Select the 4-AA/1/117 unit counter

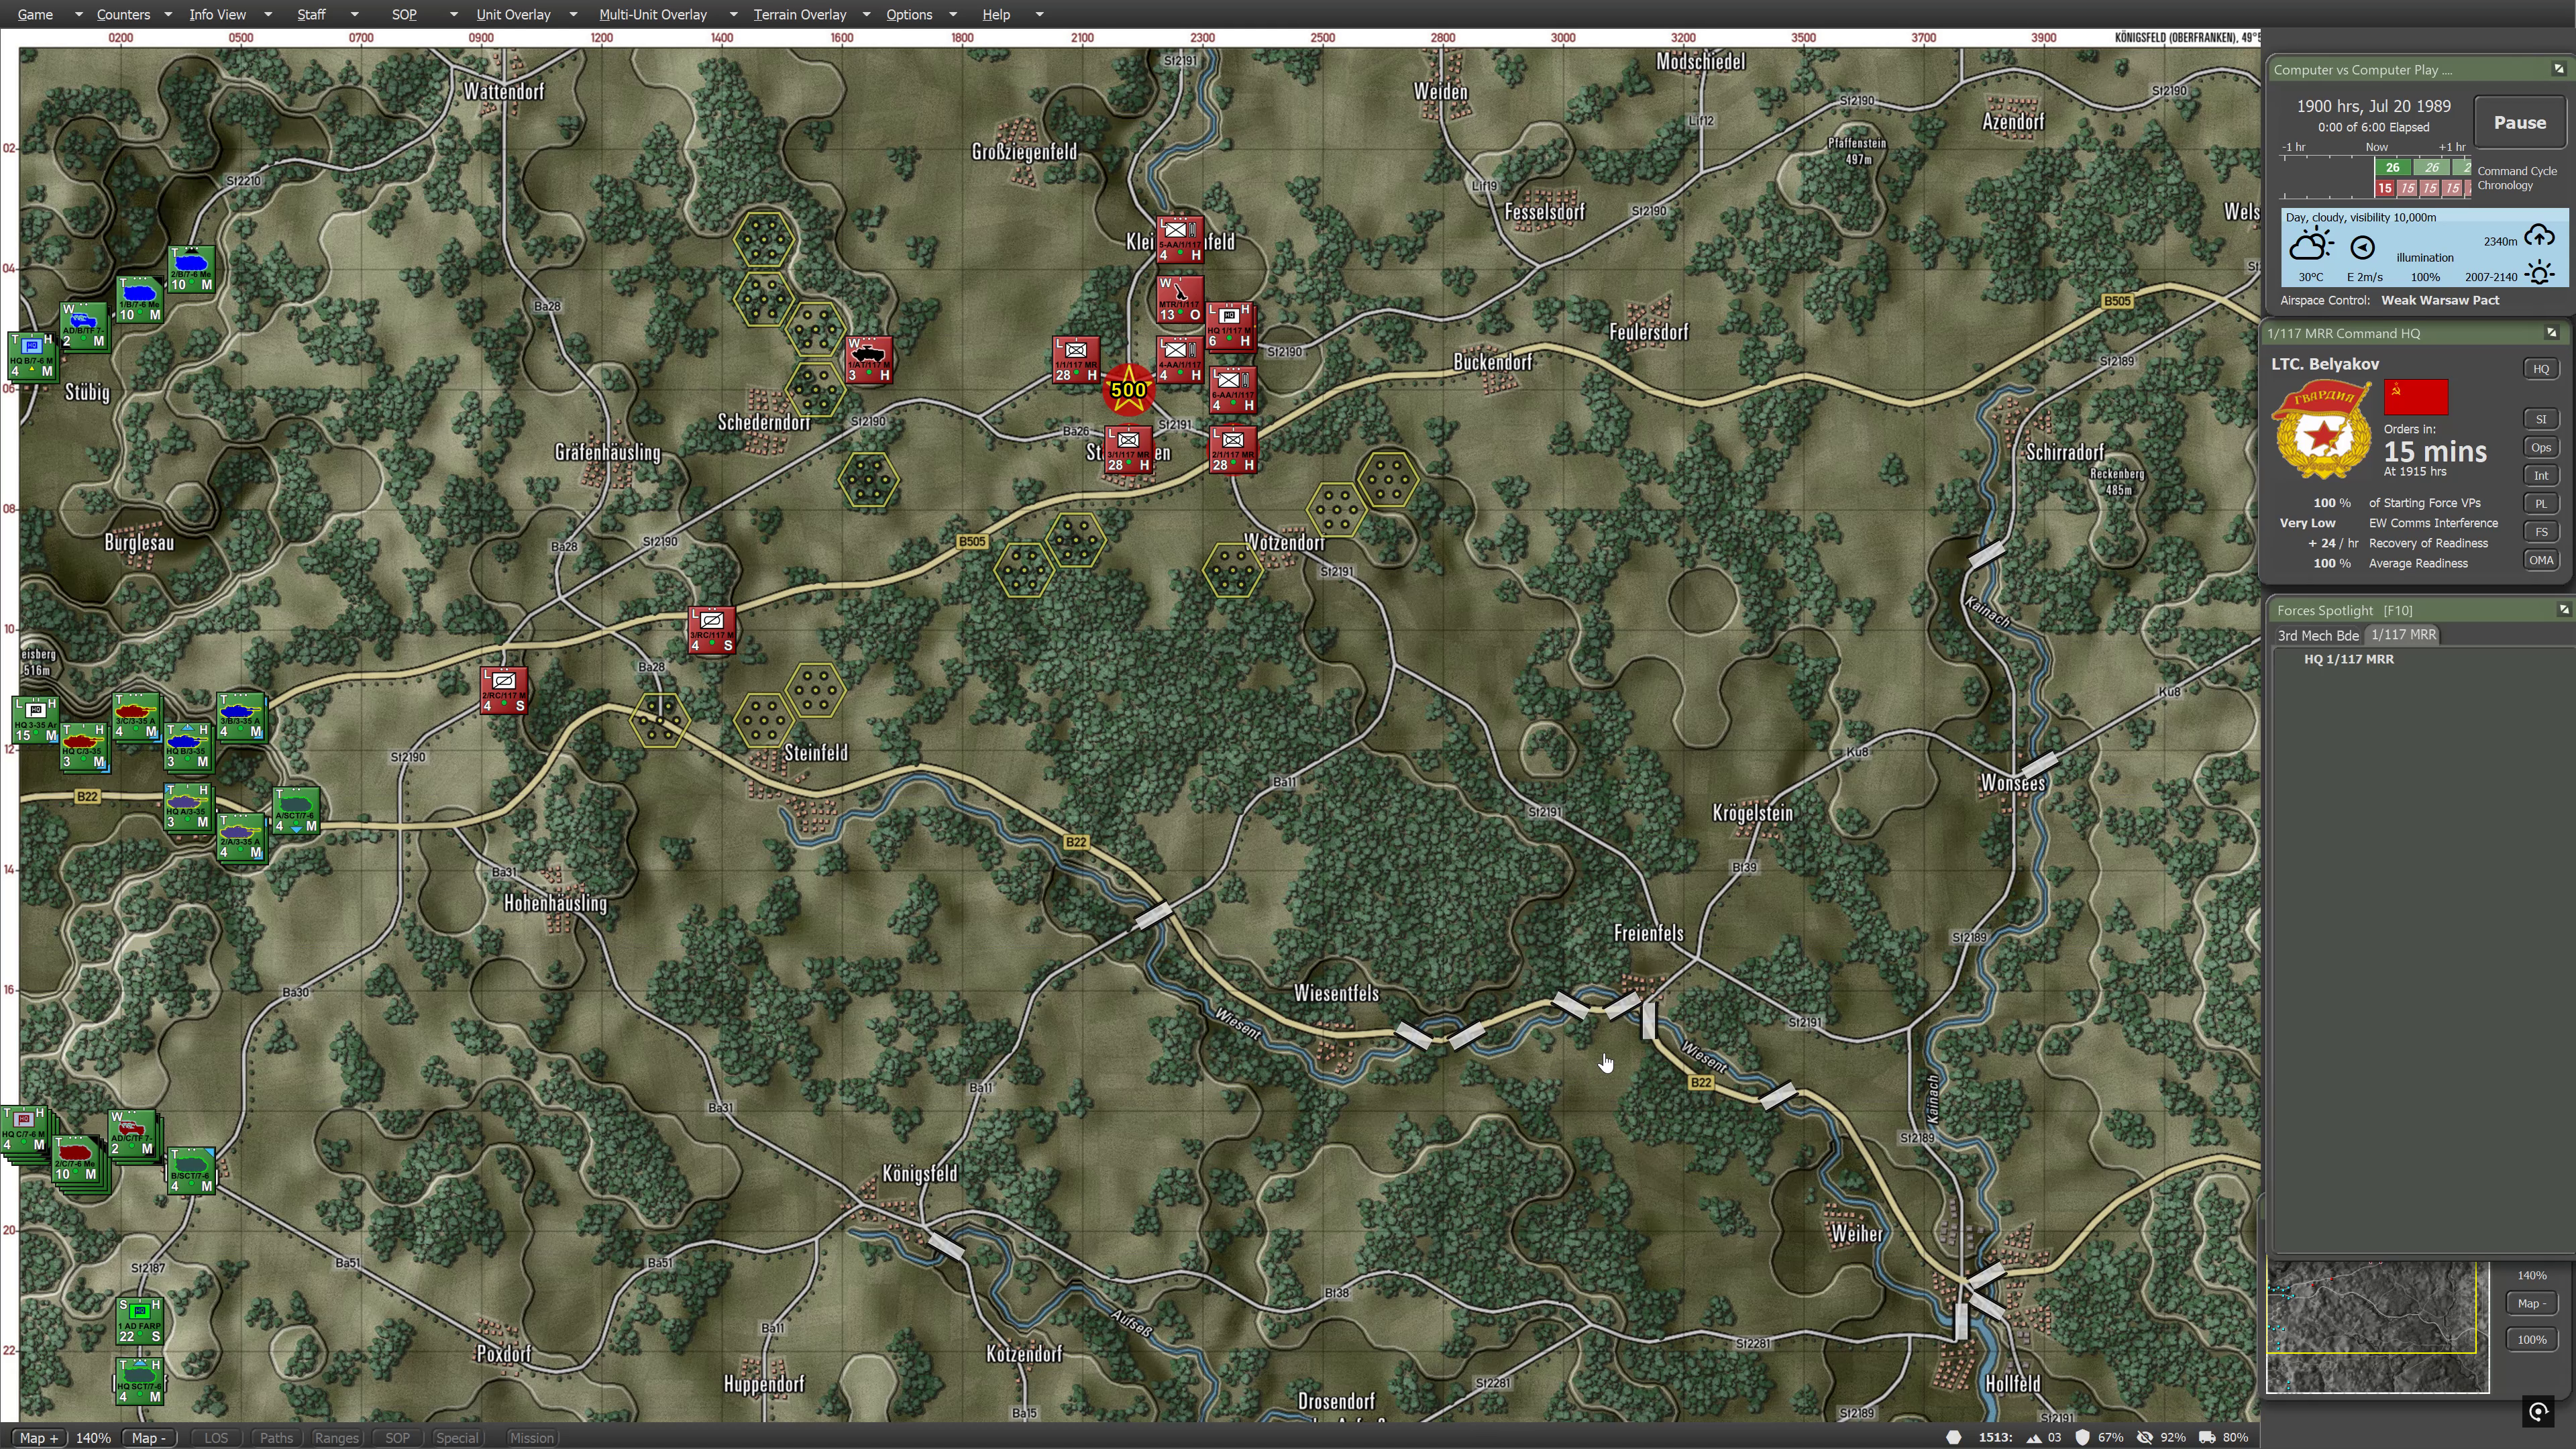(x=1180, y=360)
